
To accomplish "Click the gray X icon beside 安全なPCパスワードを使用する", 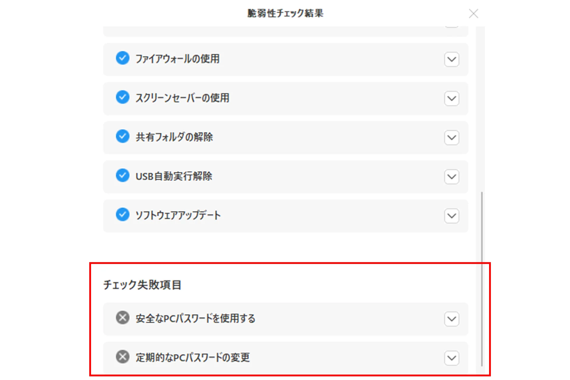I will [122, 318].
